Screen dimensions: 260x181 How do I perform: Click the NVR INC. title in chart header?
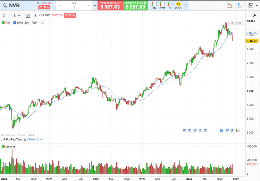click(x=44, y=15)
